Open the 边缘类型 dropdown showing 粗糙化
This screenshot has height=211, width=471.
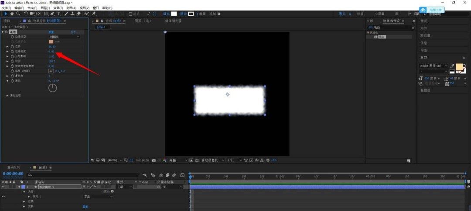coord(64,37)
